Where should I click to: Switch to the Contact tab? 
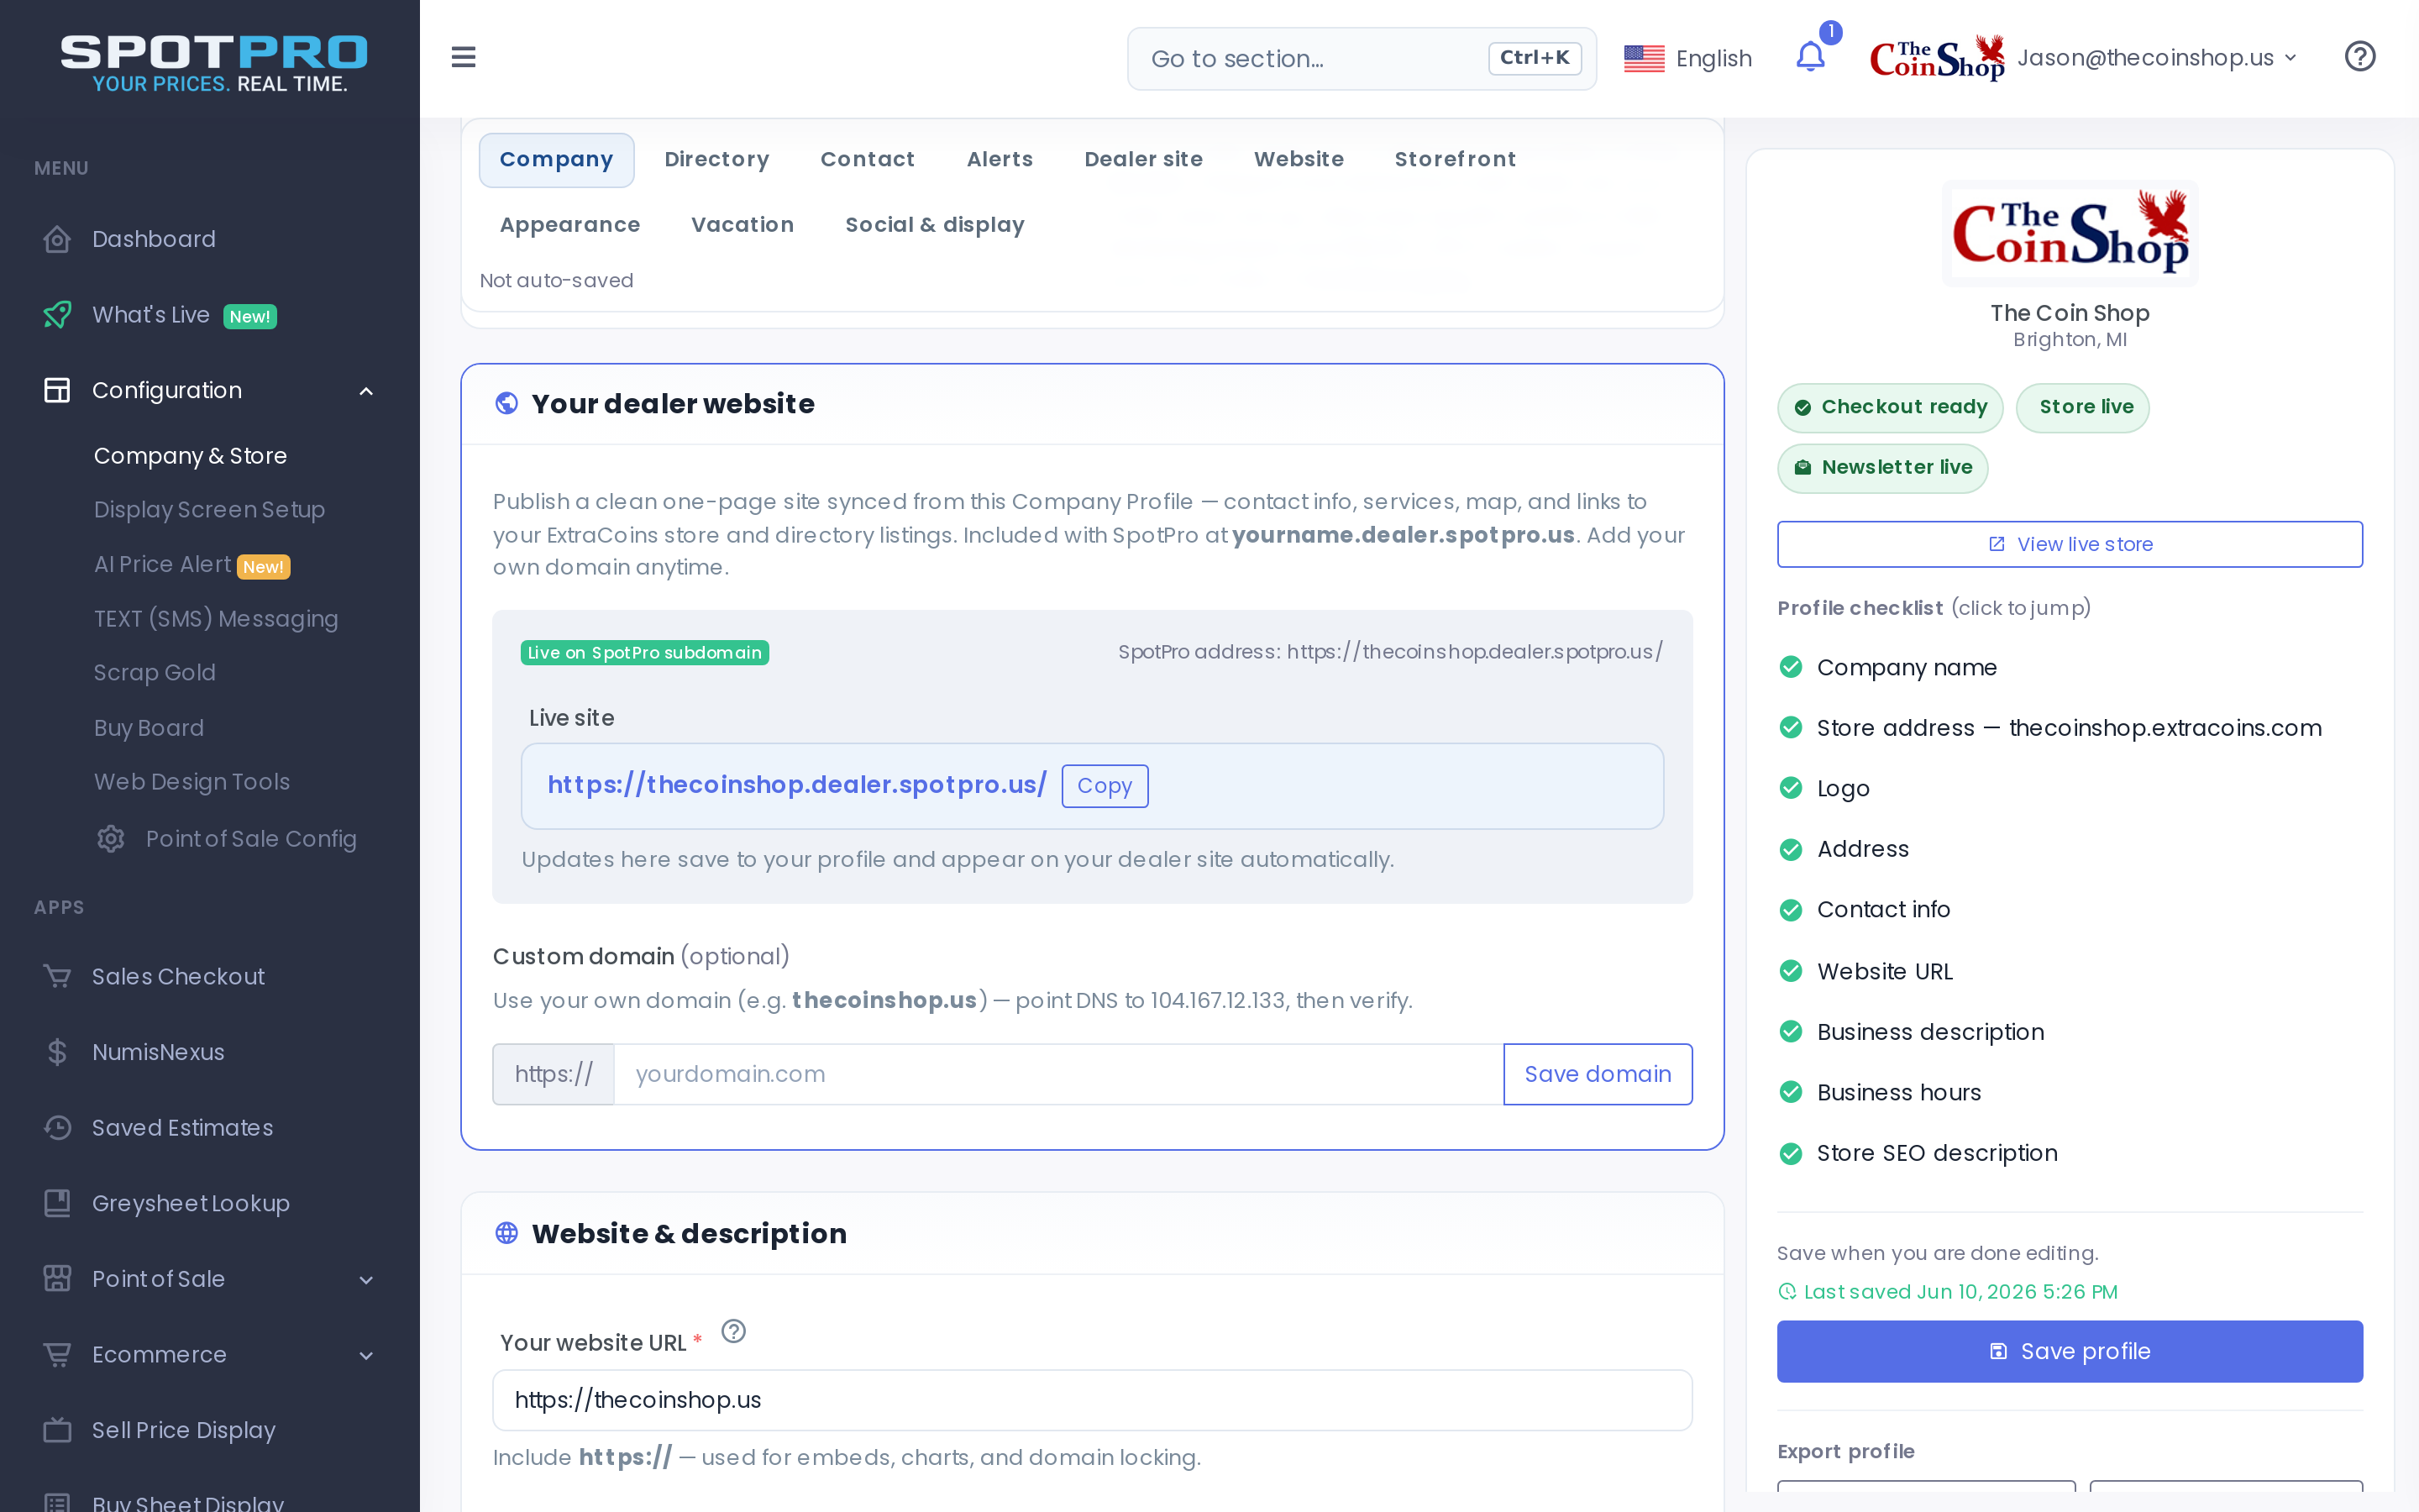pos(867,160)
